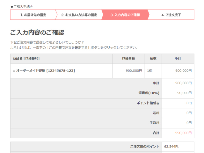204x153 pixels.
Task: Click step 4 ご注文完了
Action: tap(171, 15)
